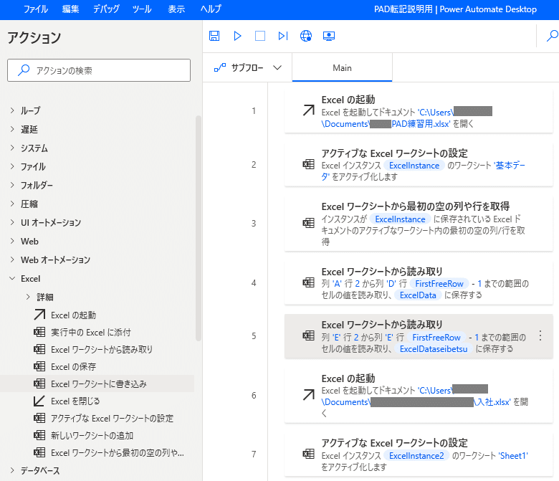The width and height of the screenshot is (559, 481).
Task: Expand the Web action group
Action: click(12, 241)
